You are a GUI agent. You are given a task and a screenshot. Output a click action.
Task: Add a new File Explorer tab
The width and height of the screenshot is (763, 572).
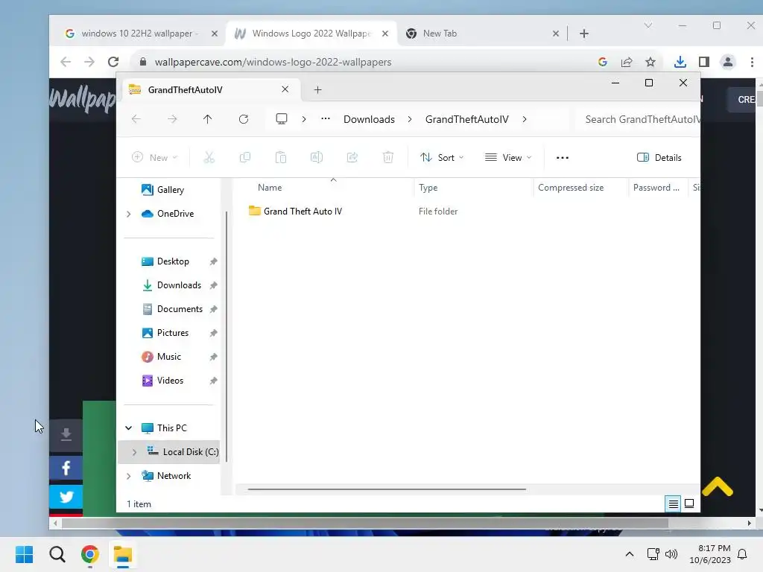pyautogui.click(x=317, y=89)
